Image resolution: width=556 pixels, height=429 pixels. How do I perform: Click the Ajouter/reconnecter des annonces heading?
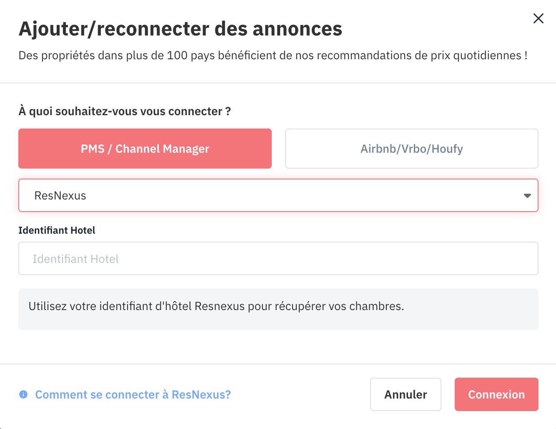[180, 29]
